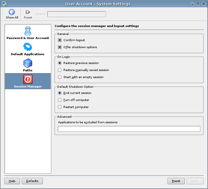Maximize the System Settings window
Image resolution: width=208 pixels, height=189 pixels.
coord(198,4)
